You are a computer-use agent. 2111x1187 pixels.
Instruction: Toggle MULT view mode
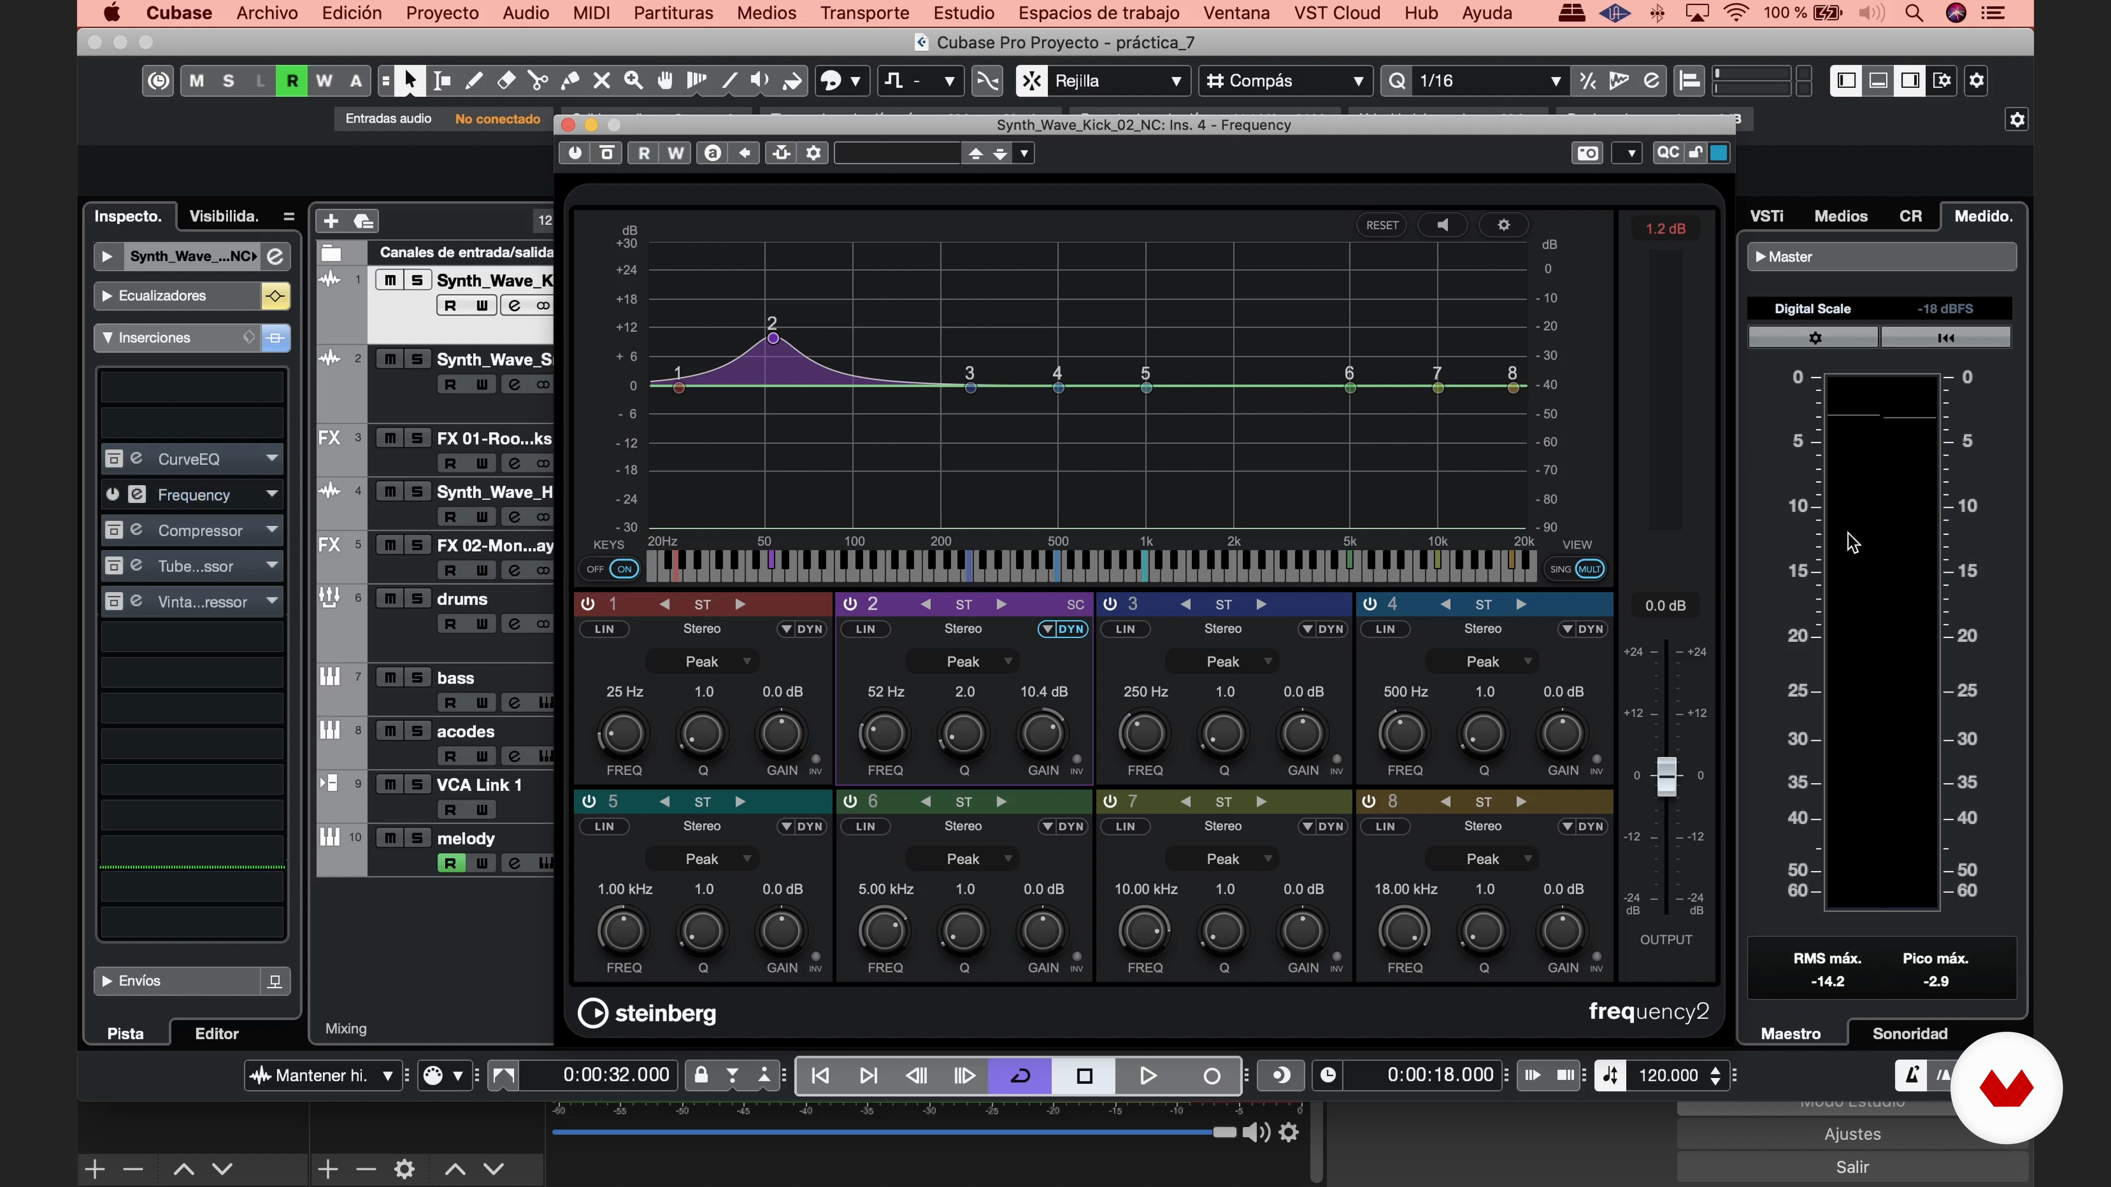point(1589,569)
